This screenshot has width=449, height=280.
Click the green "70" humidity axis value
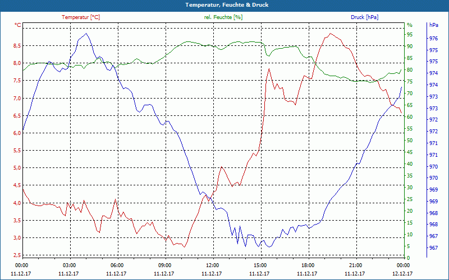tap(410, 94)
